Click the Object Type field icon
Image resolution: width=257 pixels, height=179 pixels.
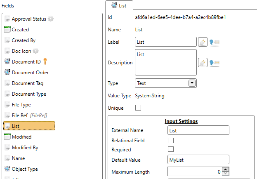pos(7,169)
